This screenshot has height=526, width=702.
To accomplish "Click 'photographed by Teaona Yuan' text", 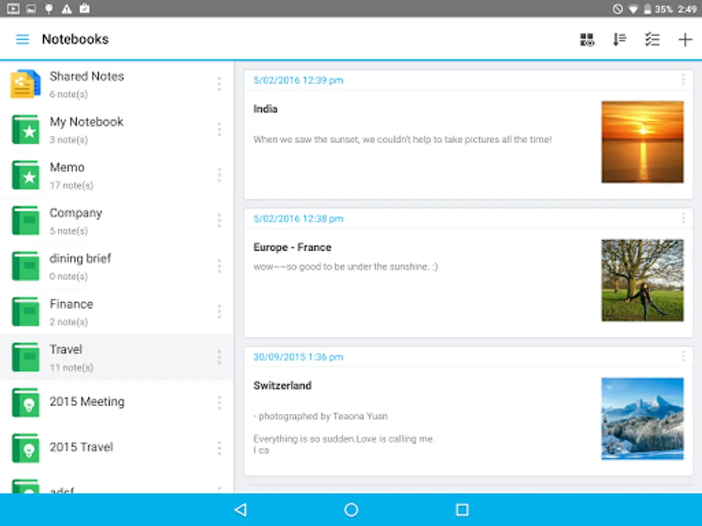I will point(323,417).
